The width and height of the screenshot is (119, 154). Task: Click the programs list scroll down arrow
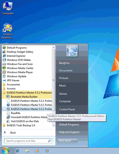[x=54, y=125]
